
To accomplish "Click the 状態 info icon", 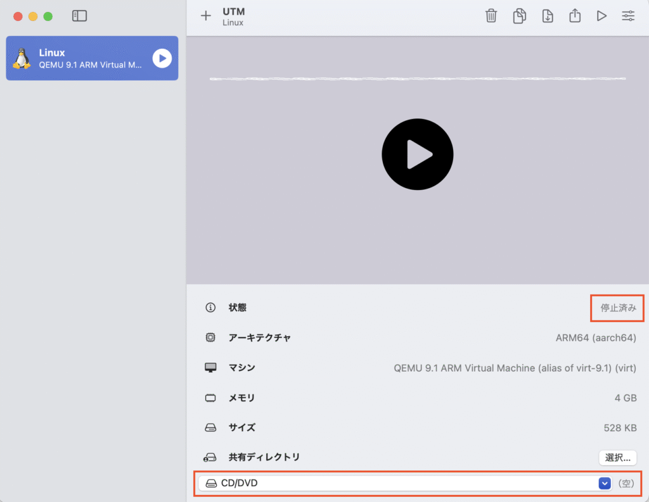I will [x=210, y=308].
